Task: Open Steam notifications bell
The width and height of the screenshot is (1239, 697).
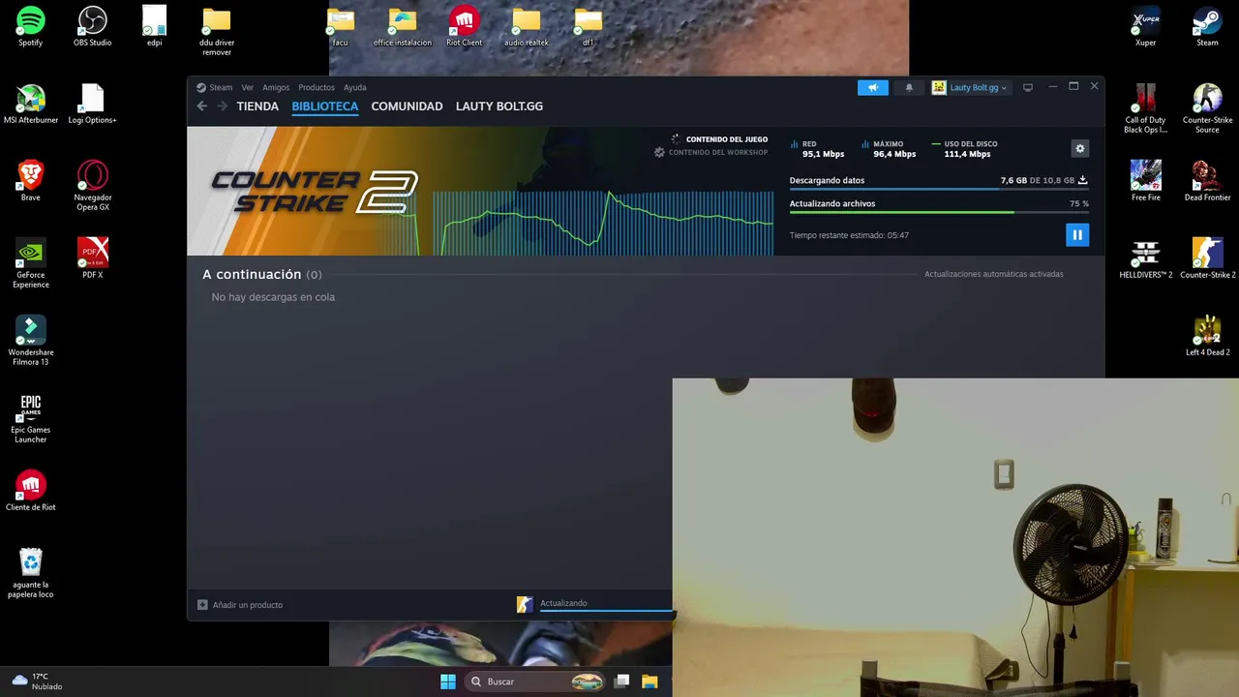Action: 909,87
